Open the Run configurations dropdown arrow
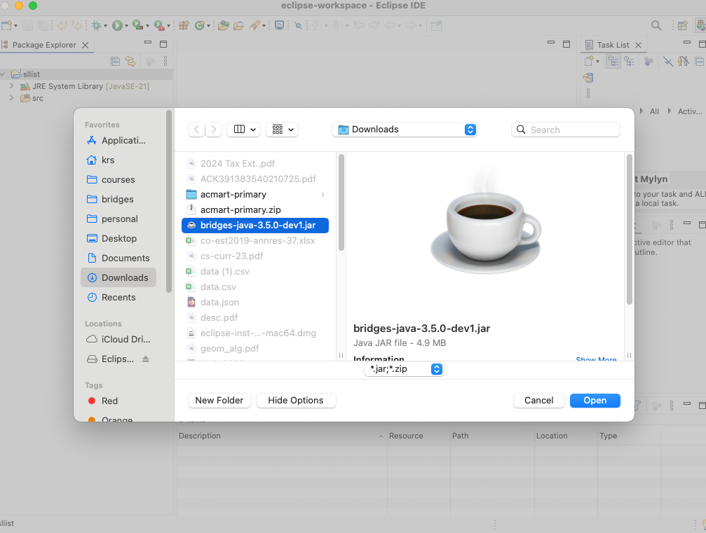The height and width of the screenshot is (533, 706). [126, 26]
